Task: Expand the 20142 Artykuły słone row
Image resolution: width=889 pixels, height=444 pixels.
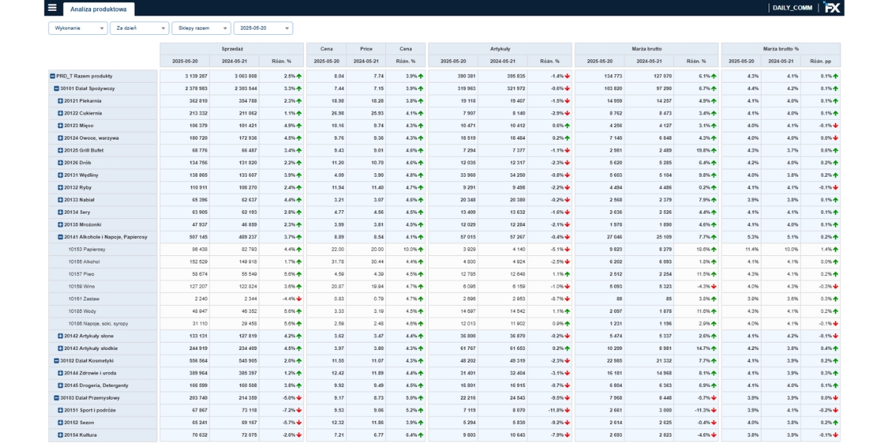Action: coord(61,336)
